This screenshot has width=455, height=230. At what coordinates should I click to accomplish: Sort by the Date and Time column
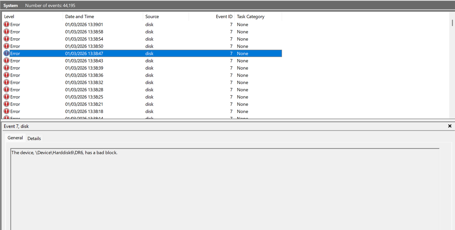[x=103, y=17]
